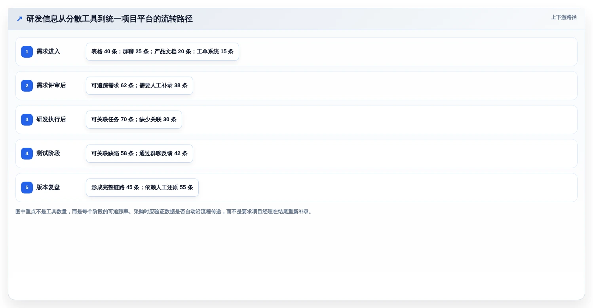
Task: Click the 需求进入 step label
Action: pos(48,52)
